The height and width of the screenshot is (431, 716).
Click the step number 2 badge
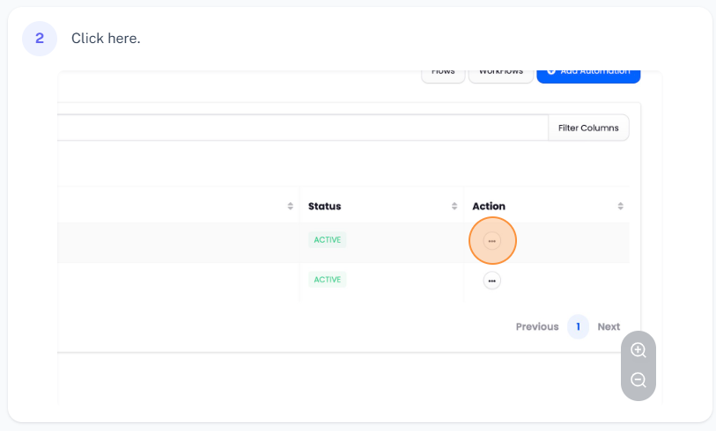(x=40, y=39)
